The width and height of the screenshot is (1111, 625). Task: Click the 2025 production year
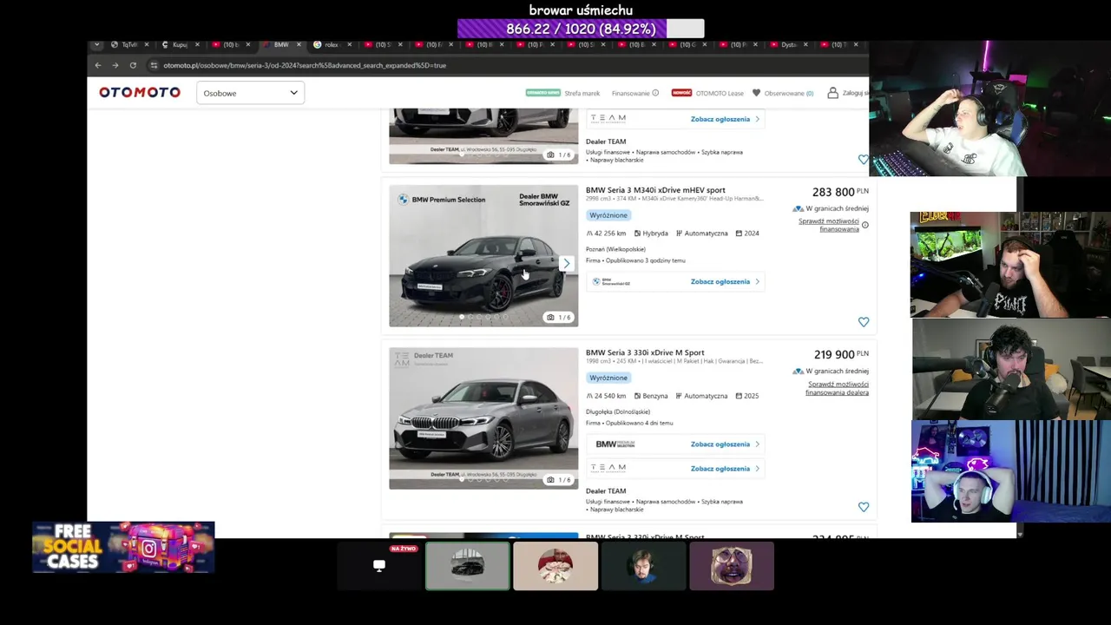pyautogui.click(x=752, y=396)
